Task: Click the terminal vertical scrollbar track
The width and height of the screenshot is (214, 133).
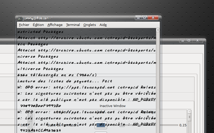Action: point(158,82)
